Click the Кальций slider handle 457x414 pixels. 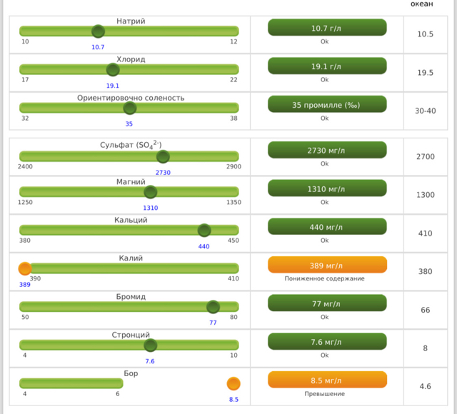[204, 231]
